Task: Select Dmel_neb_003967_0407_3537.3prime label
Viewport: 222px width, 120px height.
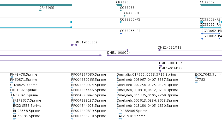Action: coord(147,80)
